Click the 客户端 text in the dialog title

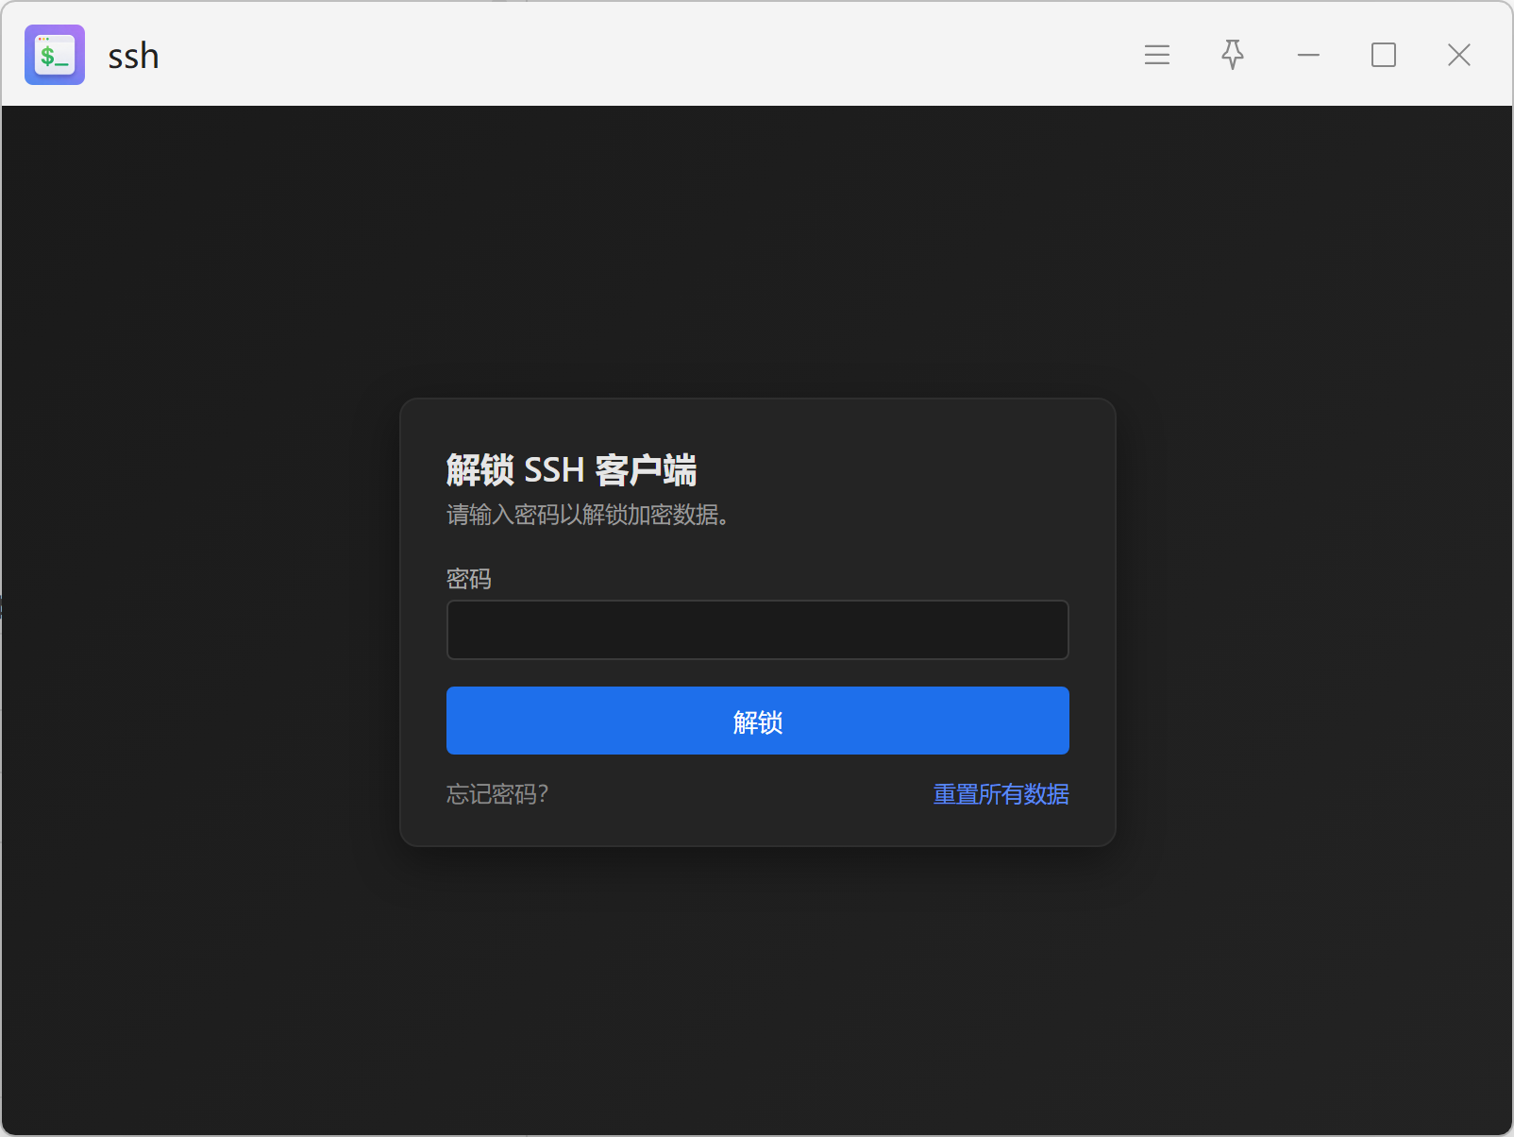(x=646, y=469)
